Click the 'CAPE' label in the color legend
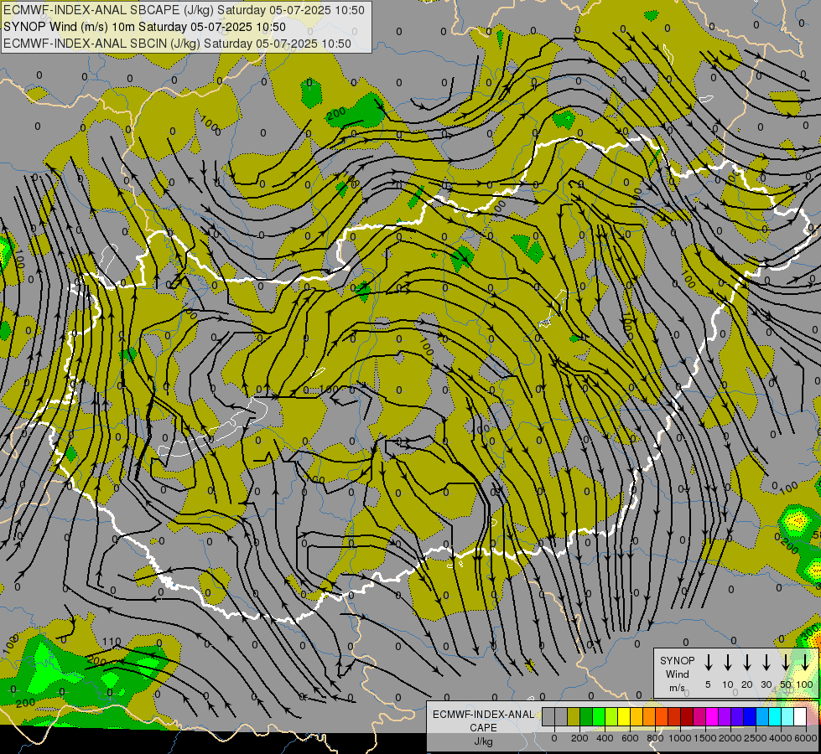The width and height of the screenshot is (821, 754). pos(483,727)
